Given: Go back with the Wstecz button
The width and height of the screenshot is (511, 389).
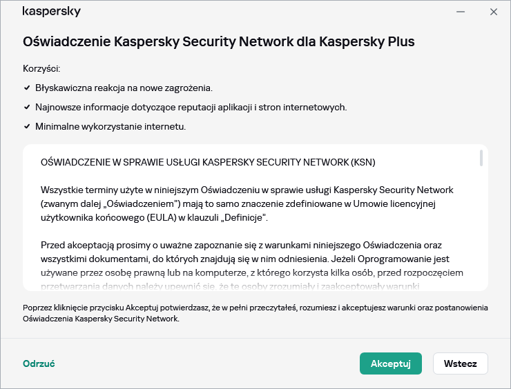Looking at the screenshot, I should (x=460, y=363).
